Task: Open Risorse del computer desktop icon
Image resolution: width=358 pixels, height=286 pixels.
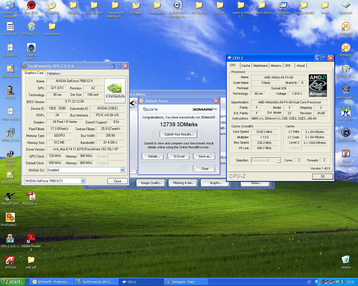Action: coord(10,9)
